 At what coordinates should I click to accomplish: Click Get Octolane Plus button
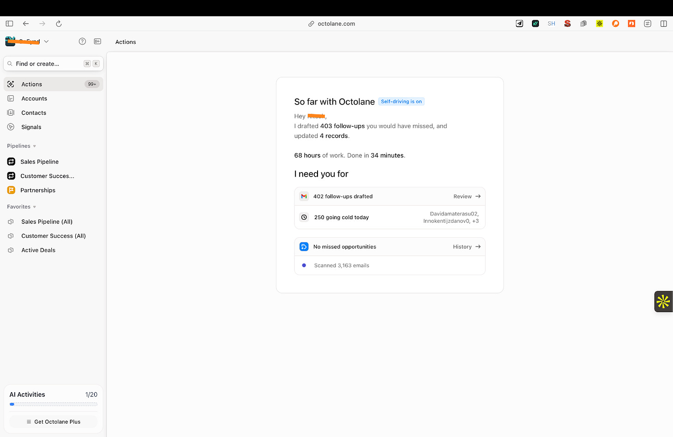54,422
